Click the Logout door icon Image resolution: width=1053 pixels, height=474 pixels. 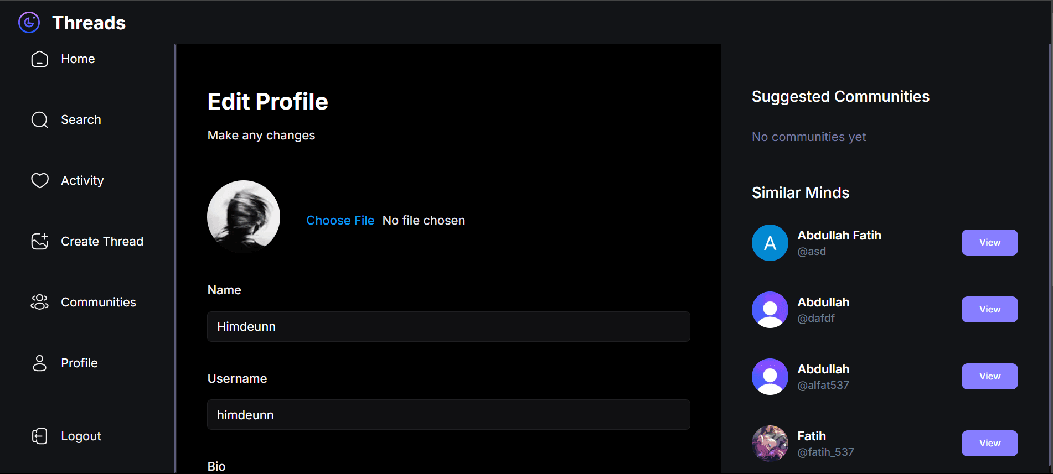[39, 436]
